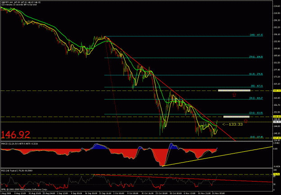
Task: Click the 15 Aug 20:00 time axis label
Action: point(35,193)
